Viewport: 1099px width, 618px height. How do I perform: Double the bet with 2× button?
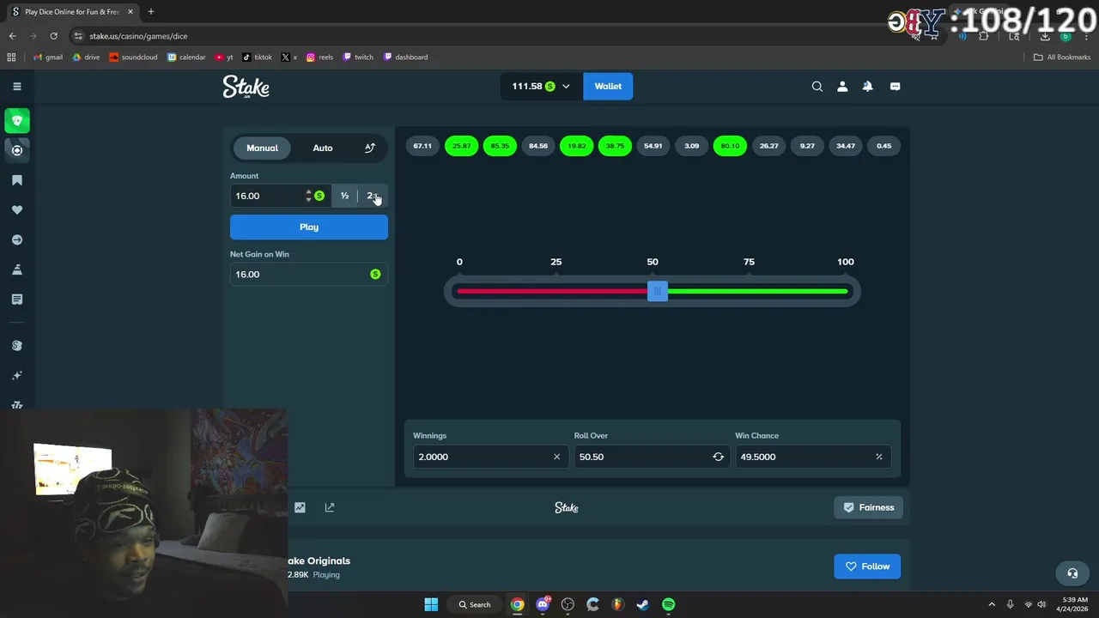pyautogui.click(x=372, y=196)
